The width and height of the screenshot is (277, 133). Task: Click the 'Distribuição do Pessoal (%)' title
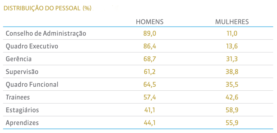(x=47, y=8)
